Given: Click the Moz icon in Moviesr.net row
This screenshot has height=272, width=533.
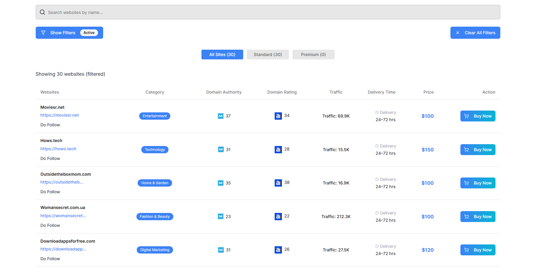Looking at the screenshot, I should click(x=221, y=116).
